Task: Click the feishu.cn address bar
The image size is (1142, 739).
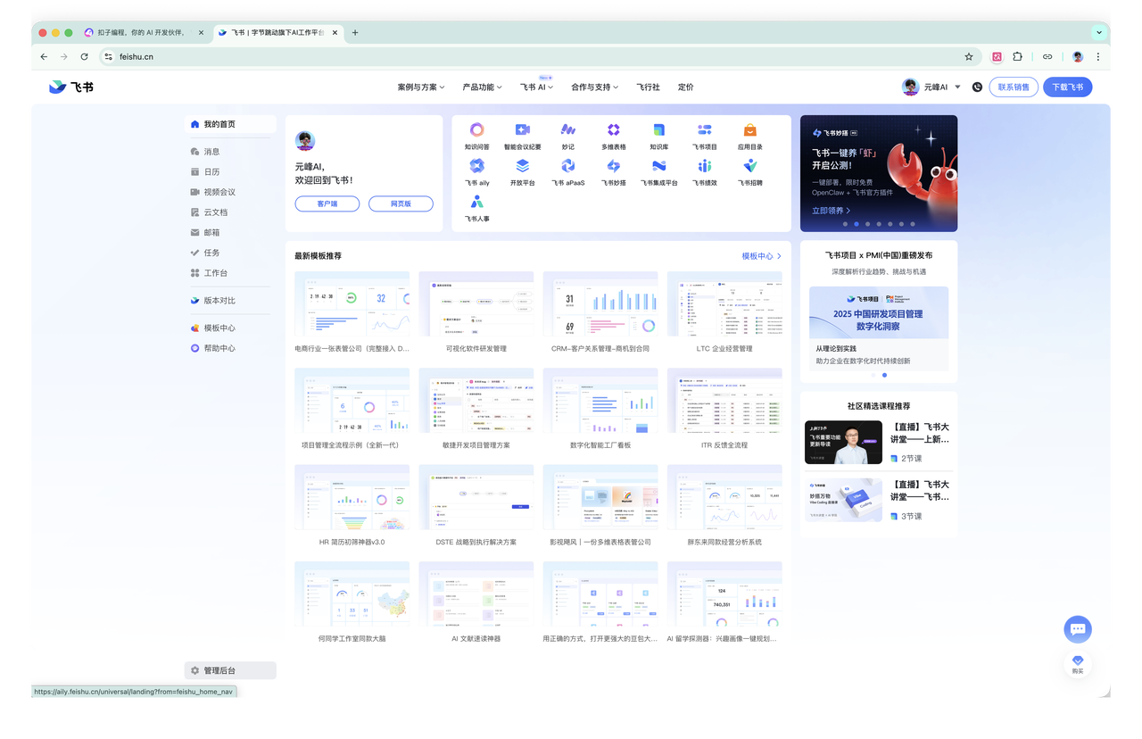Action: (x=535, y=56)
